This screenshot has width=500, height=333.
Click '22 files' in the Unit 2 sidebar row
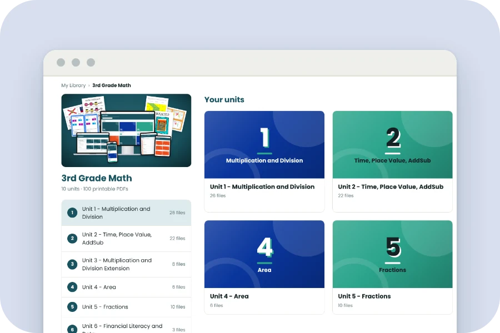click(177, 238)
